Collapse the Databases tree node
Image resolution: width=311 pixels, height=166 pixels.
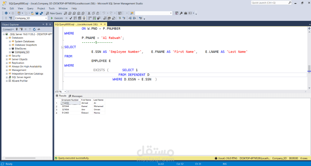click(x=7, y=38)
